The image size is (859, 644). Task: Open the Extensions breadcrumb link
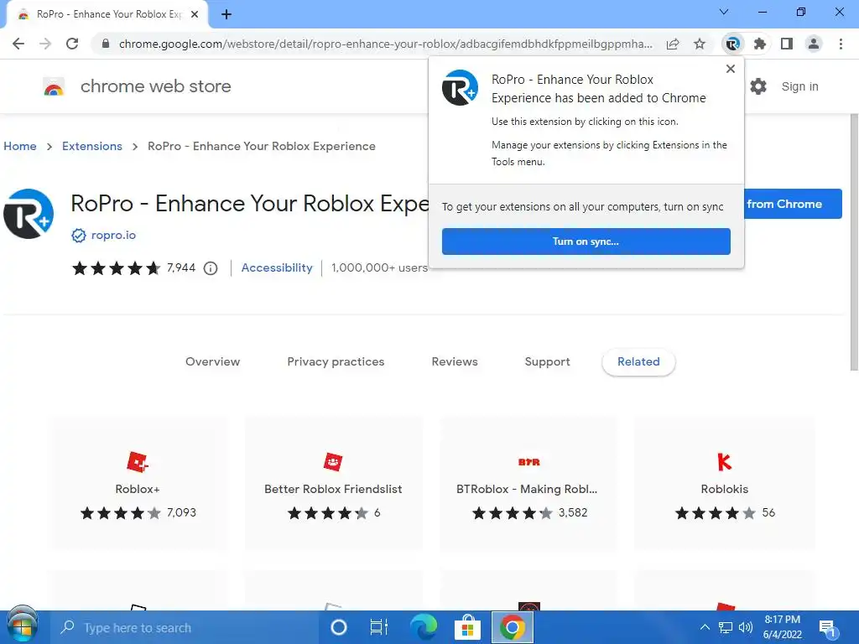tap(92, 146)
